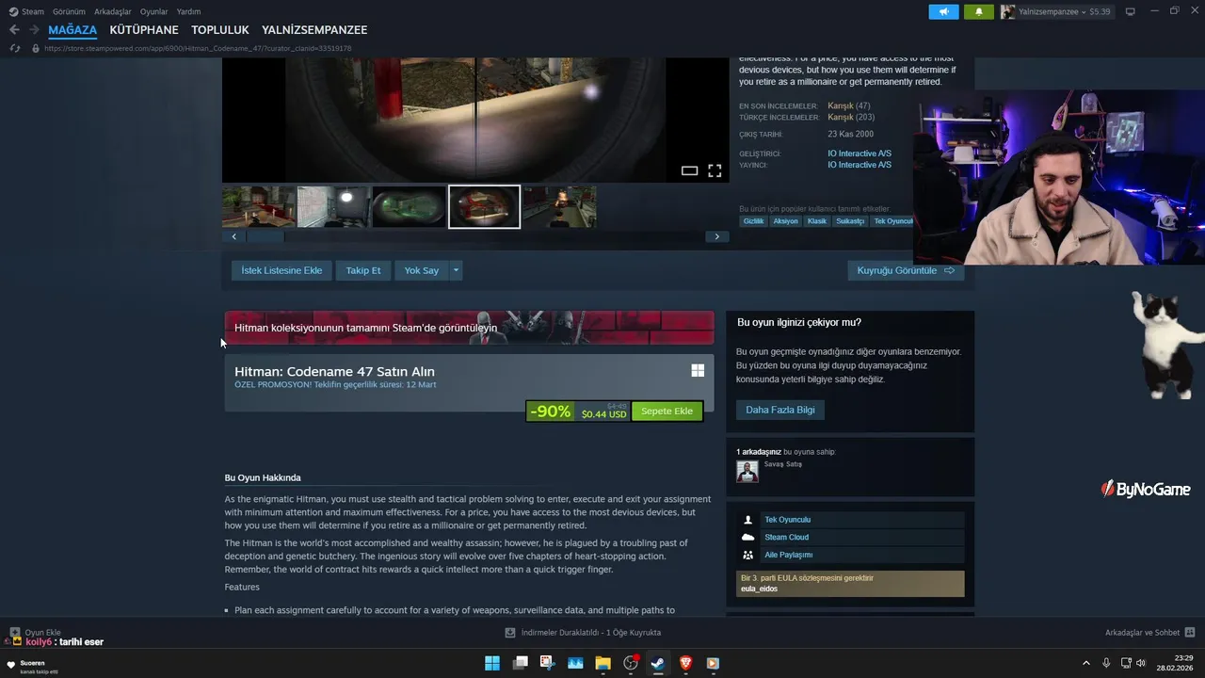Click the Steam logo menu
Screen dimensions: 1205x678
coord(26,11)
